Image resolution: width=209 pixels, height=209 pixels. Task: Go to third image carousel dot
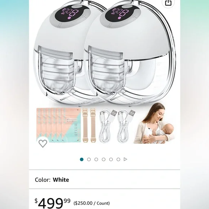point(96,159)
